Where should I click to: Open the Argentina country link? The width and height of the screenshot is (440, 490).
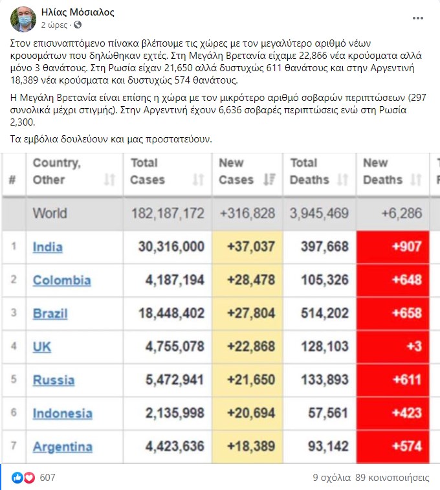(62, 447)
